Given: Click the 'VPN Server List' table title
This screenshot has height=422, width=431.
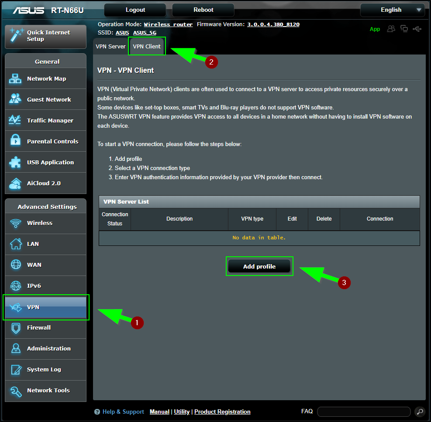Looking at the screenshot, I should coord(126,202).
